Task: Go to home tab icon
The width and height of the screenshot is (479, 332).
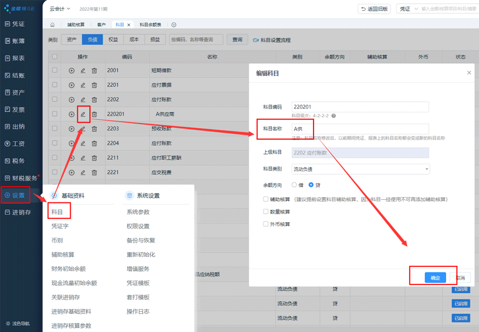Action: tap(53, 25)
